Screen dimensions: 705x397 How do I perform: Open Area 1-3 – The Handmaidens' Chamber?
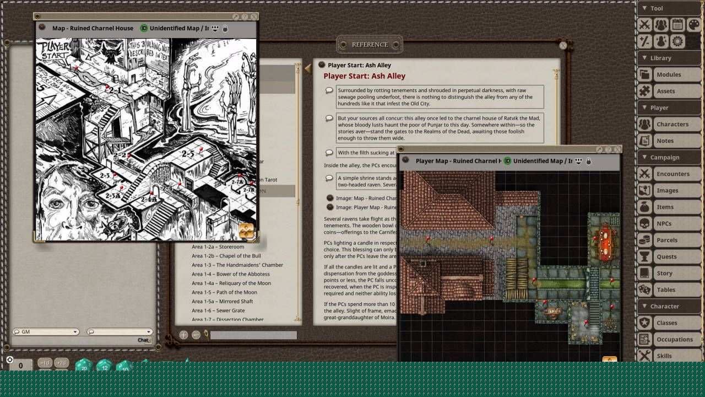237,265
